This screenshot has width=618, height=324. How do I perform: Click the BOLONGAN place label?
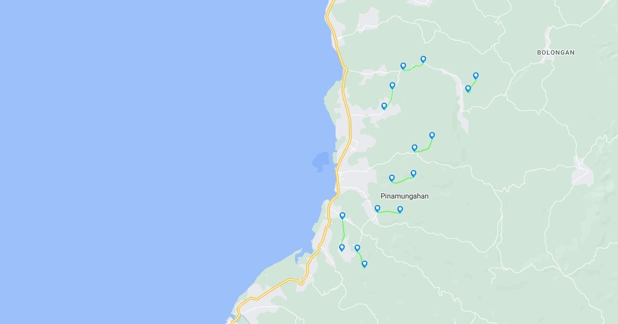point(556,52)
